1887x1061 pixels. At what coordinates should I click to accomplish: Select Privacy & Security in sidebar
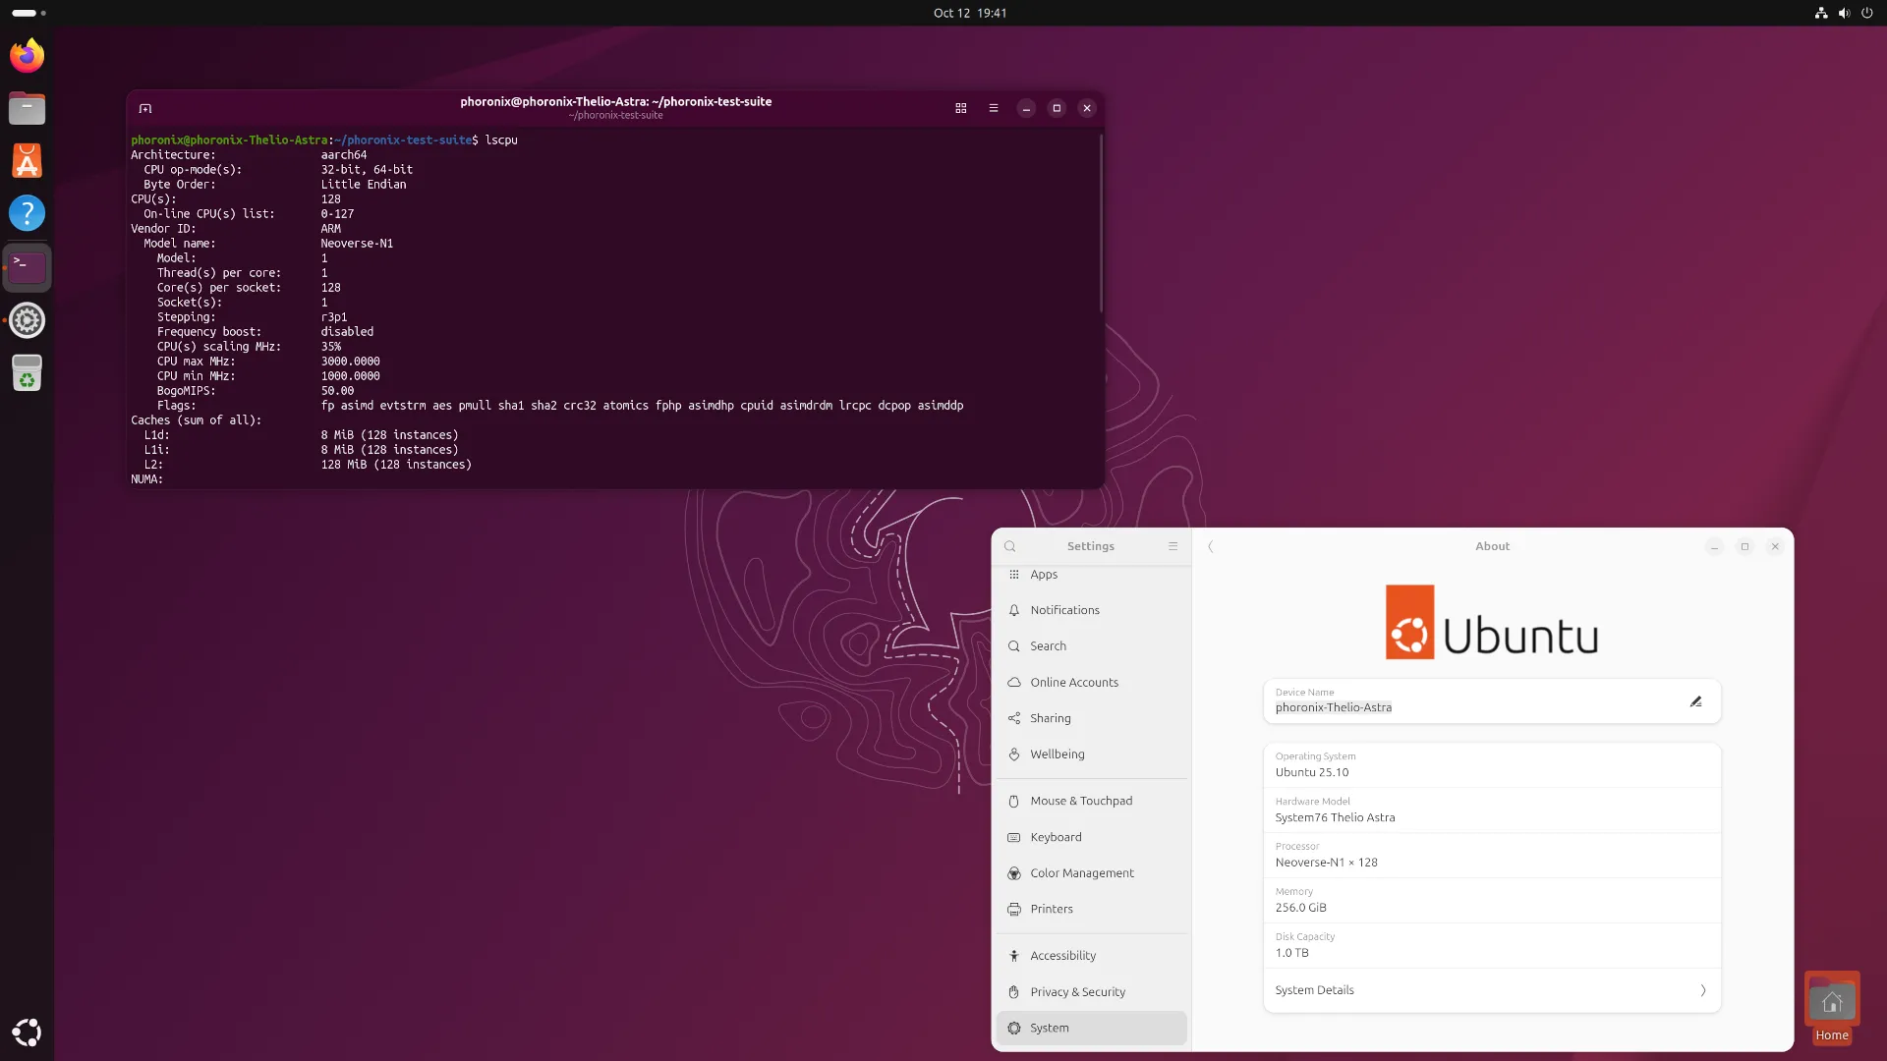coord(1077,992)
